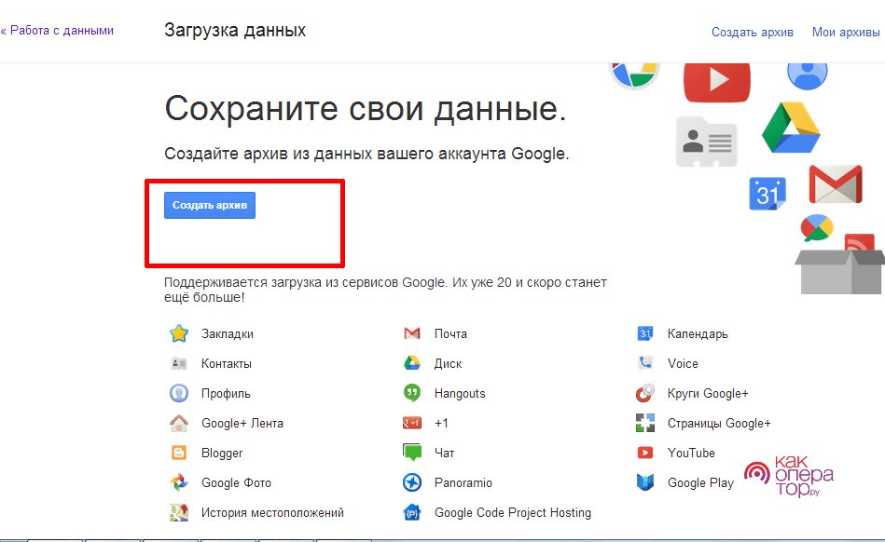Click the colorful chat bubble logo

point(817,228)
